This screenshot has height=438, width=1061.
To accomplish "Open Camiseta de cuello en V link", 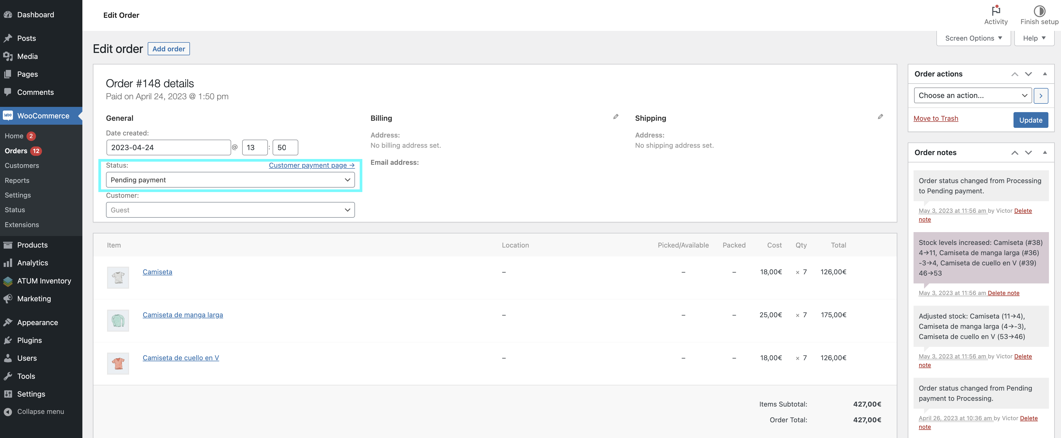I will (x=181, y=358).
